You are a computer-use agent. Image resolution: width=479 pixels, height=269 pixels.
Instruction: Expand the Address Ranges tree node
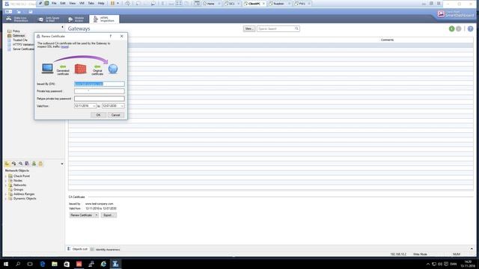(6, 194)
